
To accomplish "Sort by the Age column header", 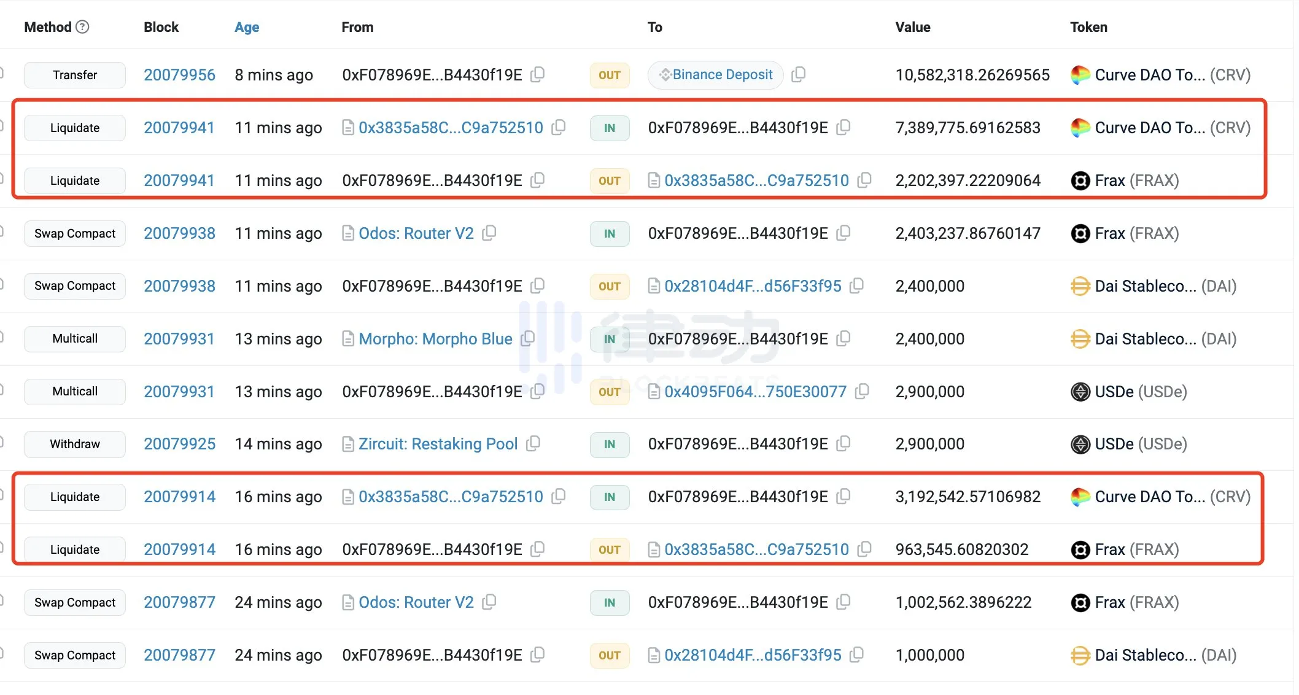I will (247, 27).
